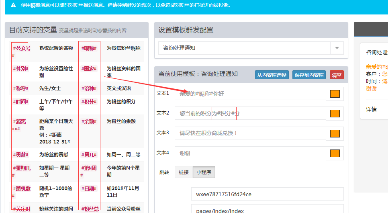Click the 为微信粉丝昵称 description cell
This screenshot has width=388, height=213.
pyautogui.click(x=123, y=48)
